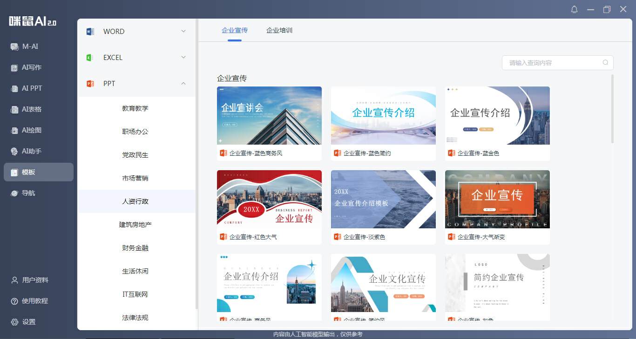Click the notification bell icon
Viewport: 636px width, 339px height.
pos(574,9)
